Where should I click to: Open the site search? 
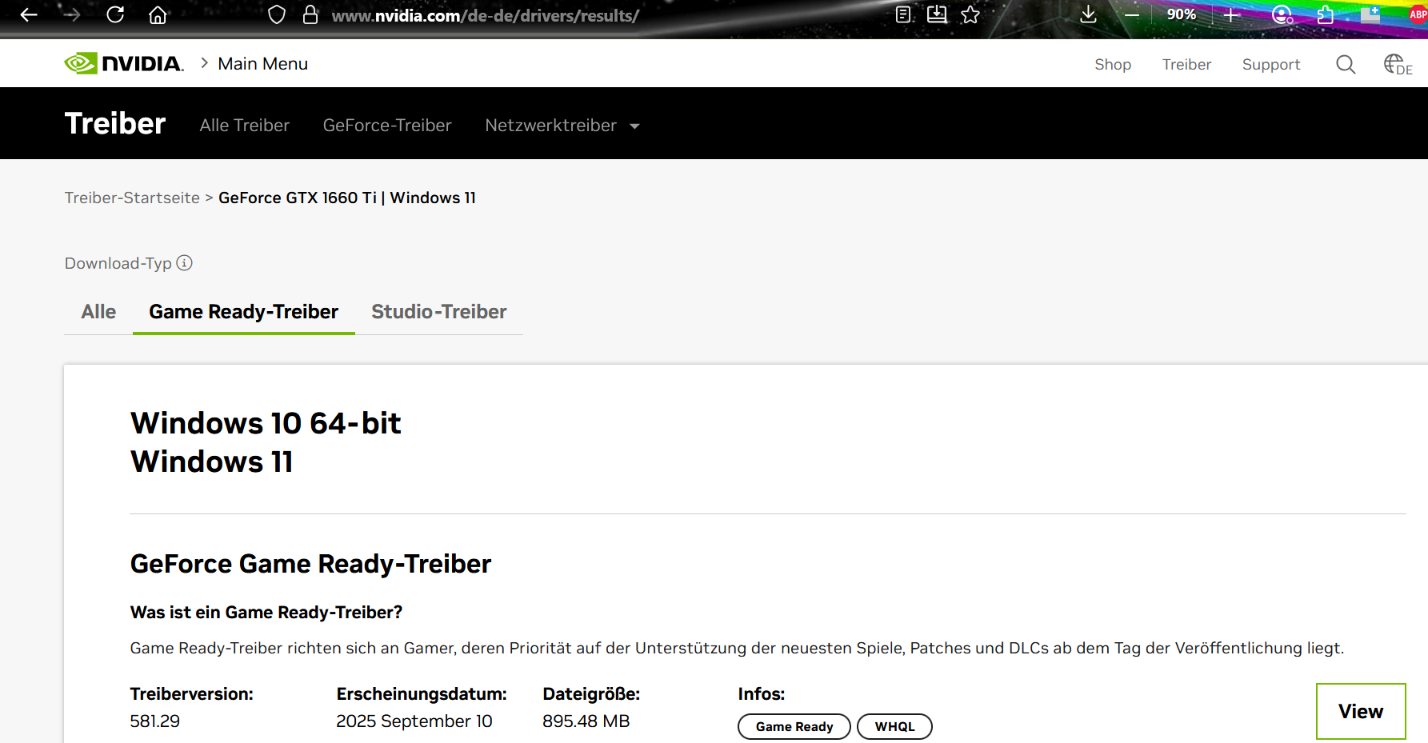[1346, 64]
